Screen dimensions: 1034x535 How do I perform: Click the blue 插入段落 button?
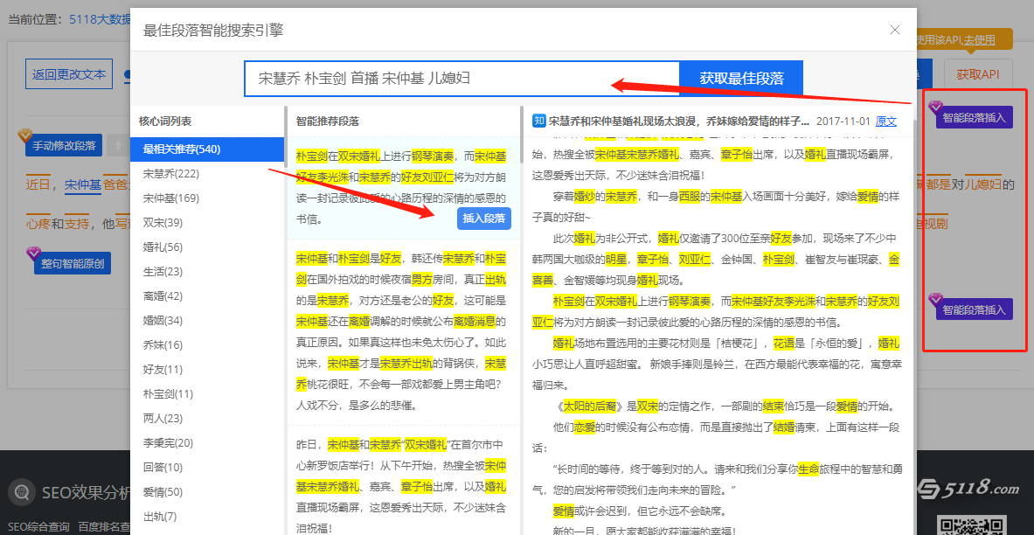(x=484, y=219)
